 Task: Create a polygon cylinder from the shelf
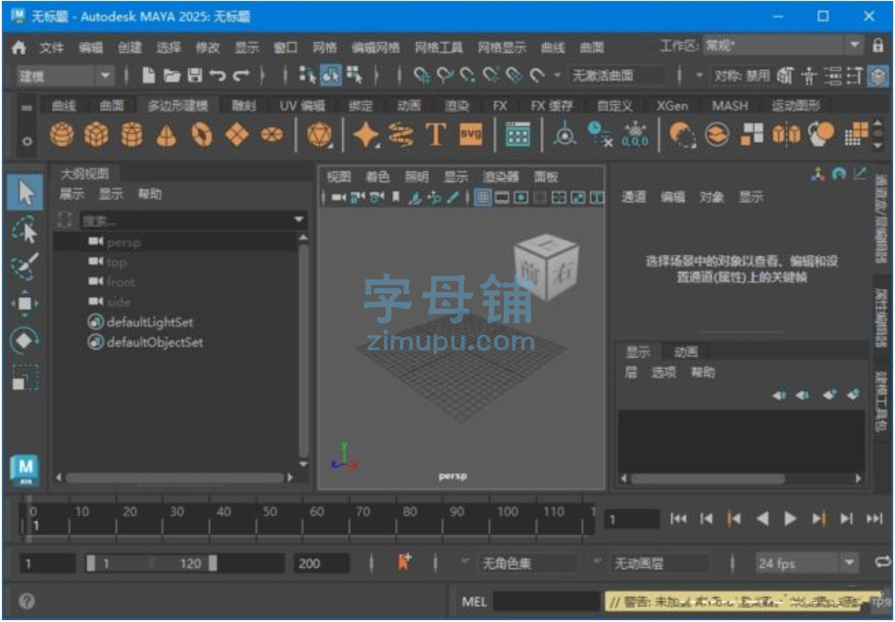pos(132,134)
